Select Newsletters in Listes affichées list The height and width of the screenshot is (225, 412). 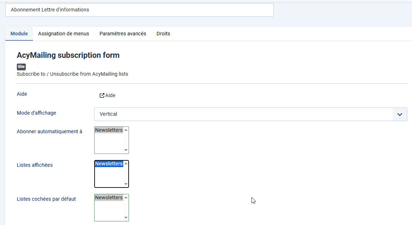click(x=109, y=164)
